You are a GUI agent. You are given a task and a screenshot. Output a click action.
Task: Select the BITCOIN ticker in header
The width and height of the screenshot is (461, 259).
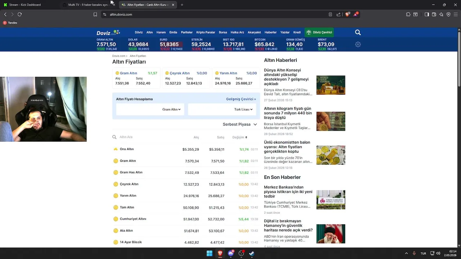[x=266, y=45]
